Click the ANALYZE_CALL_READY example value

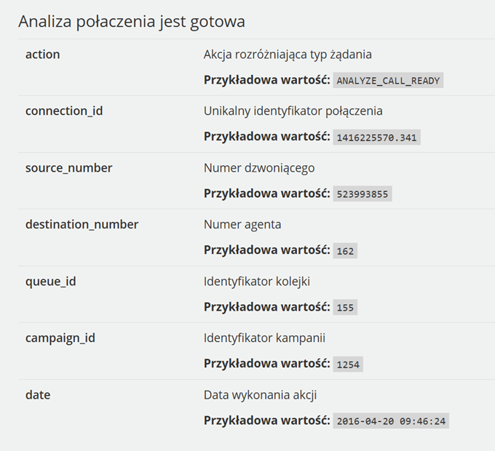click(x=388, y=81)
